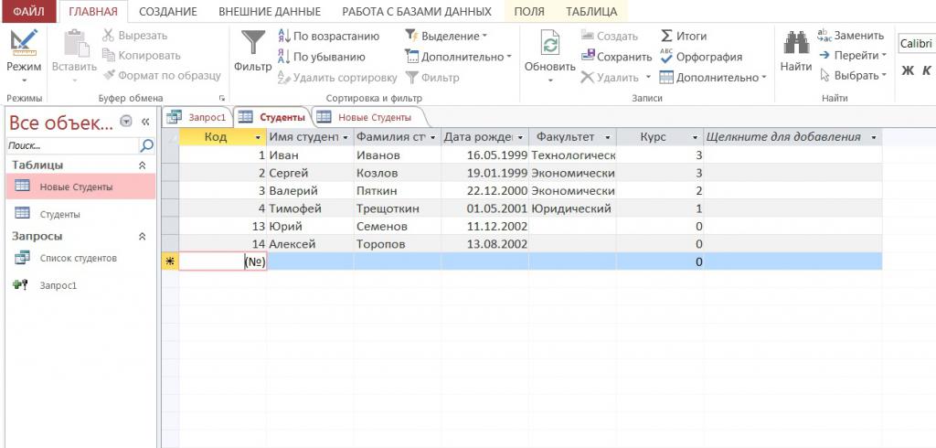Collapse the navigation pane with « button
This screenshot has width=936, height=448.
pyautogui.click(x=144, y=122)
